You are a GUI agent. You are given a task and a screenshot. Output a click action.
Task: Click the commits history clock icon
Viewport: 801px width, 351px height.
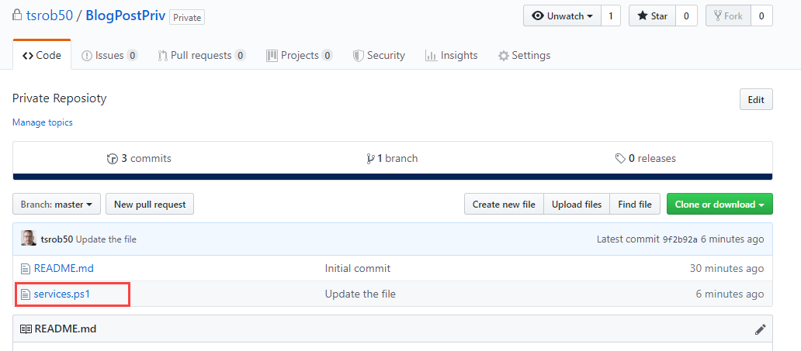[x=113, y=159]
